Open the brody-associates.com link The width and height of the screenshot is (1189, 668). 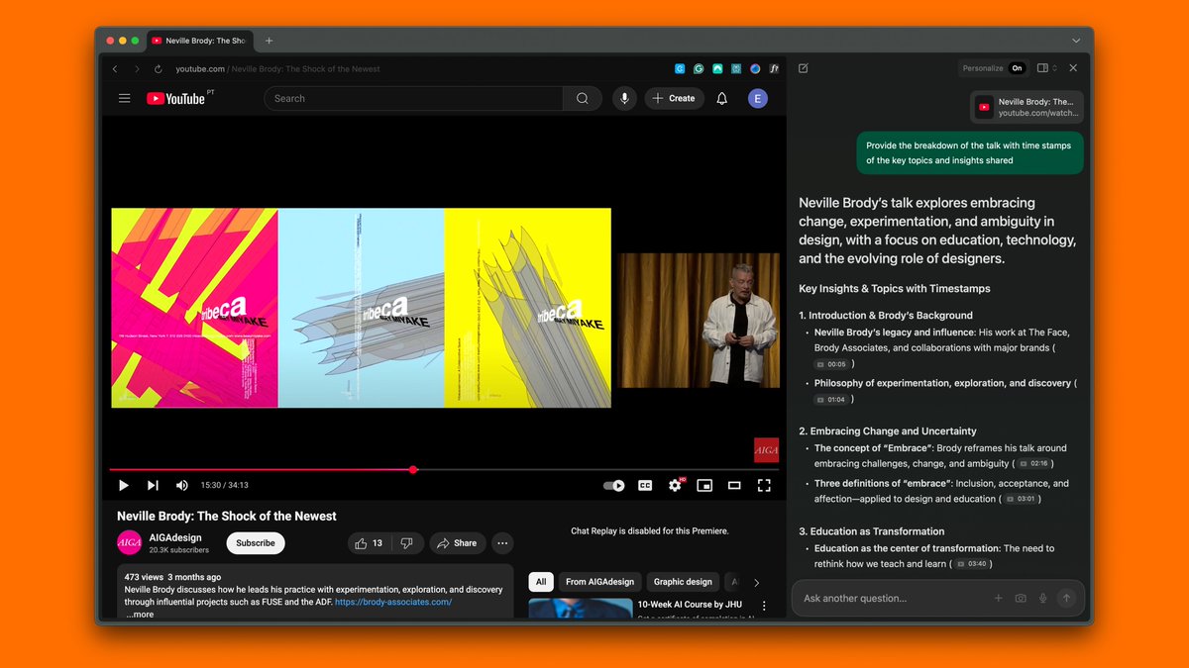[393, 602]
